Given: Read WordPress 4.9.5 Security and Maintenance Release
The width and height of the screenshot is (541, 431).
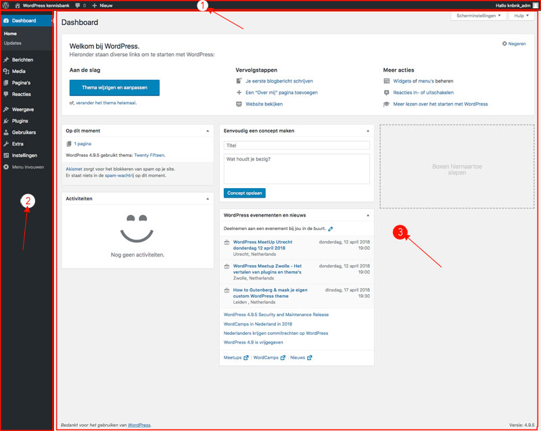Looking at the screenshot, I should pos(276,315).
